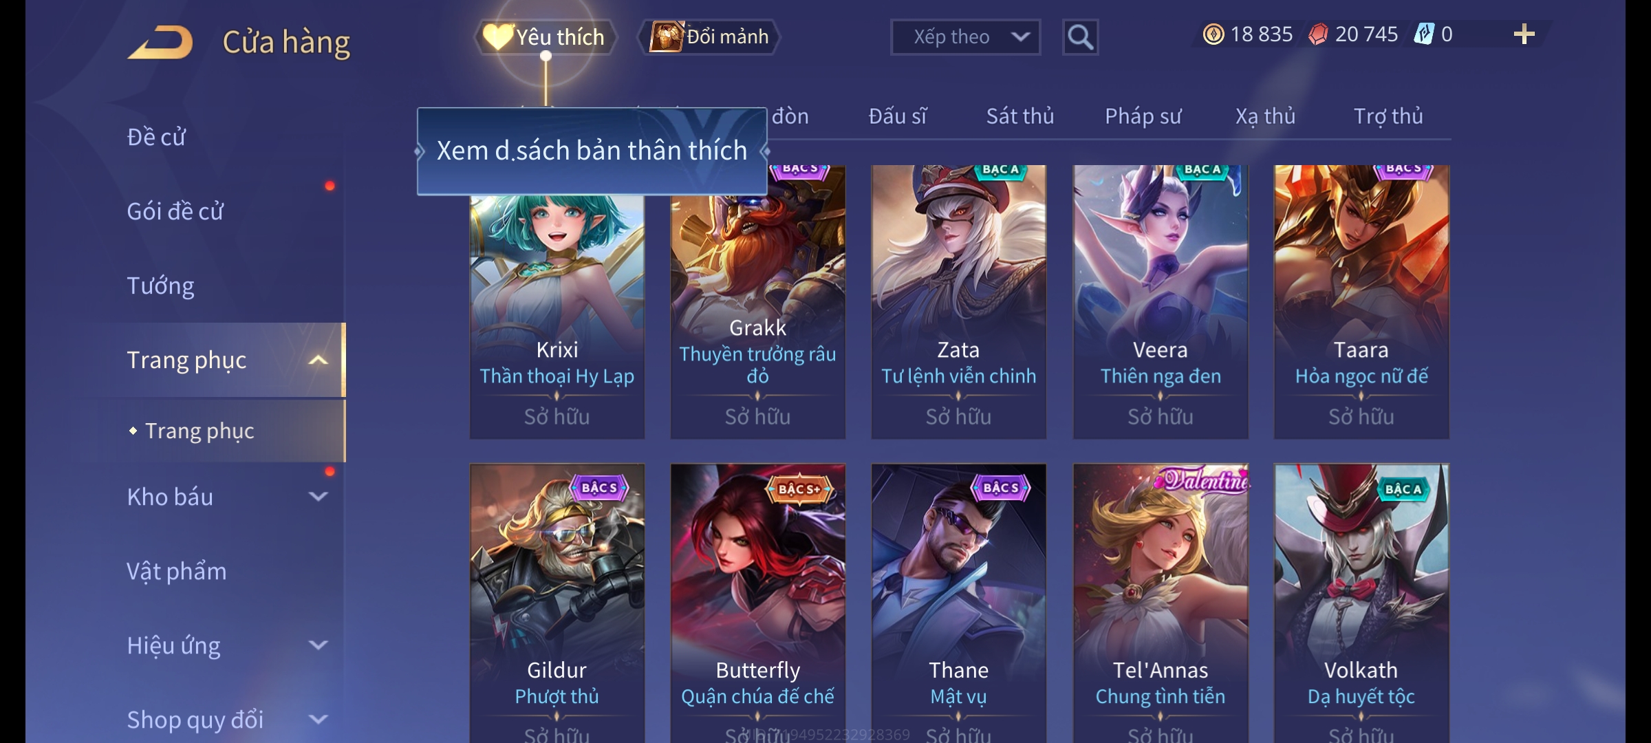Tap the golden back arrow icon
The width and height of the screenshot is (1651, 743).
(160, 42)
